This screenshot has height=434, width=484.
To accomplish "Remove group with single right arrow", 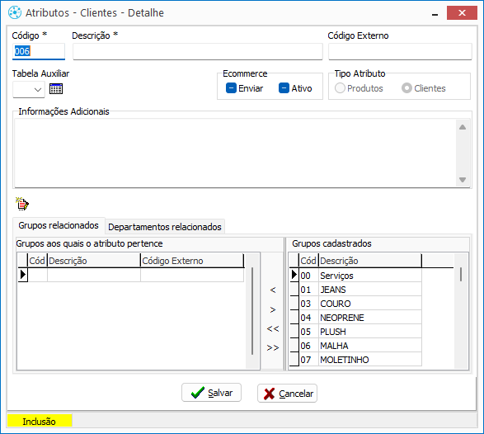I will click(273, 309).
